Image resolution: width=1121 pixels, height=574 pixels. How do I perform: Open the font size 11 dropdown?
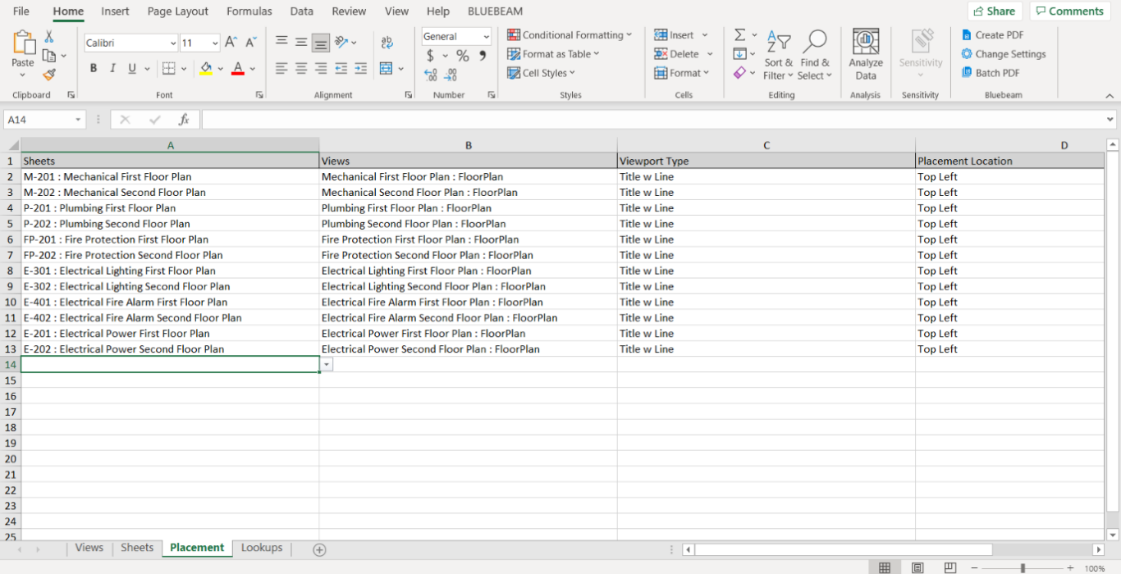pyautogui.click(x=216, y=43)
